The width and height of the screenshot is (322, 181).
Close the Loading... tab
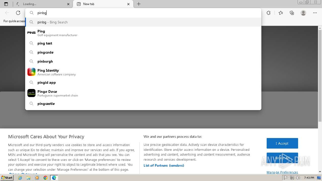click(68, 4)
